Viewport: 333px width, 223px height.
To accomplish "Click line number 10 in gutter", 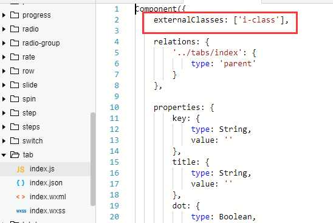I will (114, 108).
